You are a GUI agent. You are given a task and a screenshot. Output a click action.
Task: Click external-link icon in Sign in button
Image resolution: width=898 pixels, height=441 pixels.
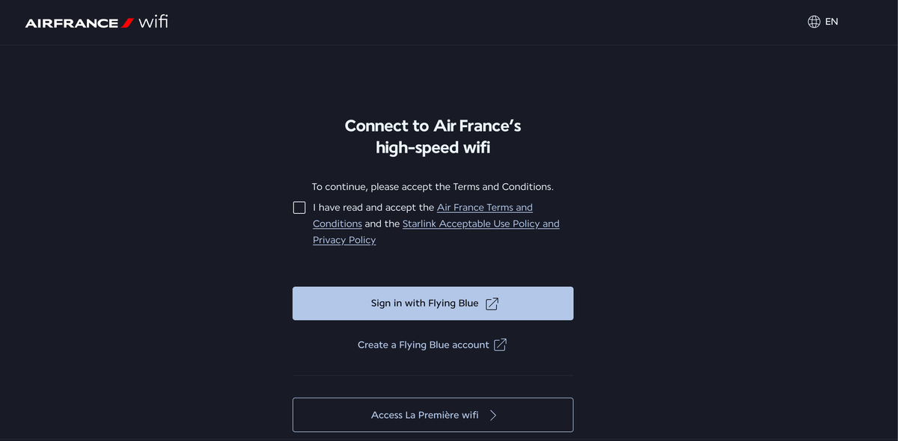tap(492, 303)
